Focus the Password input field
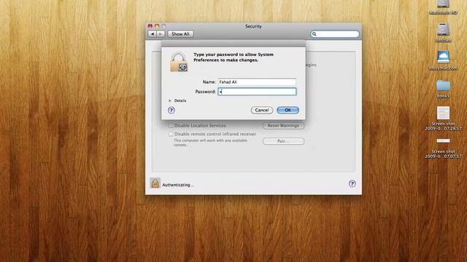Screen dimensions: 467x262 (257, 92)
